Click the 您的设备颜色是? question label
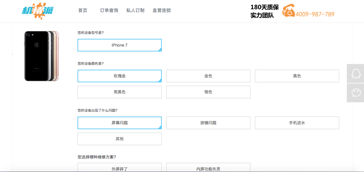The width and height of the screenshot is (364, 172). point(91,64)
